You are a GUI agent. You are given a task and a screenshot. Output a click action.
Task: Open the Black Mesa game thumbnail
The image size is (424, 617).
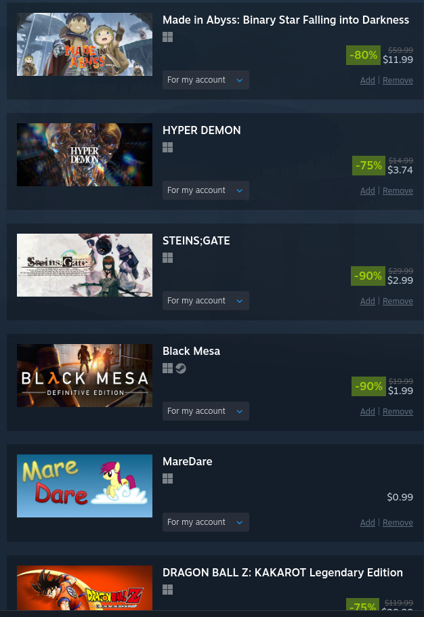pos(85,376)
